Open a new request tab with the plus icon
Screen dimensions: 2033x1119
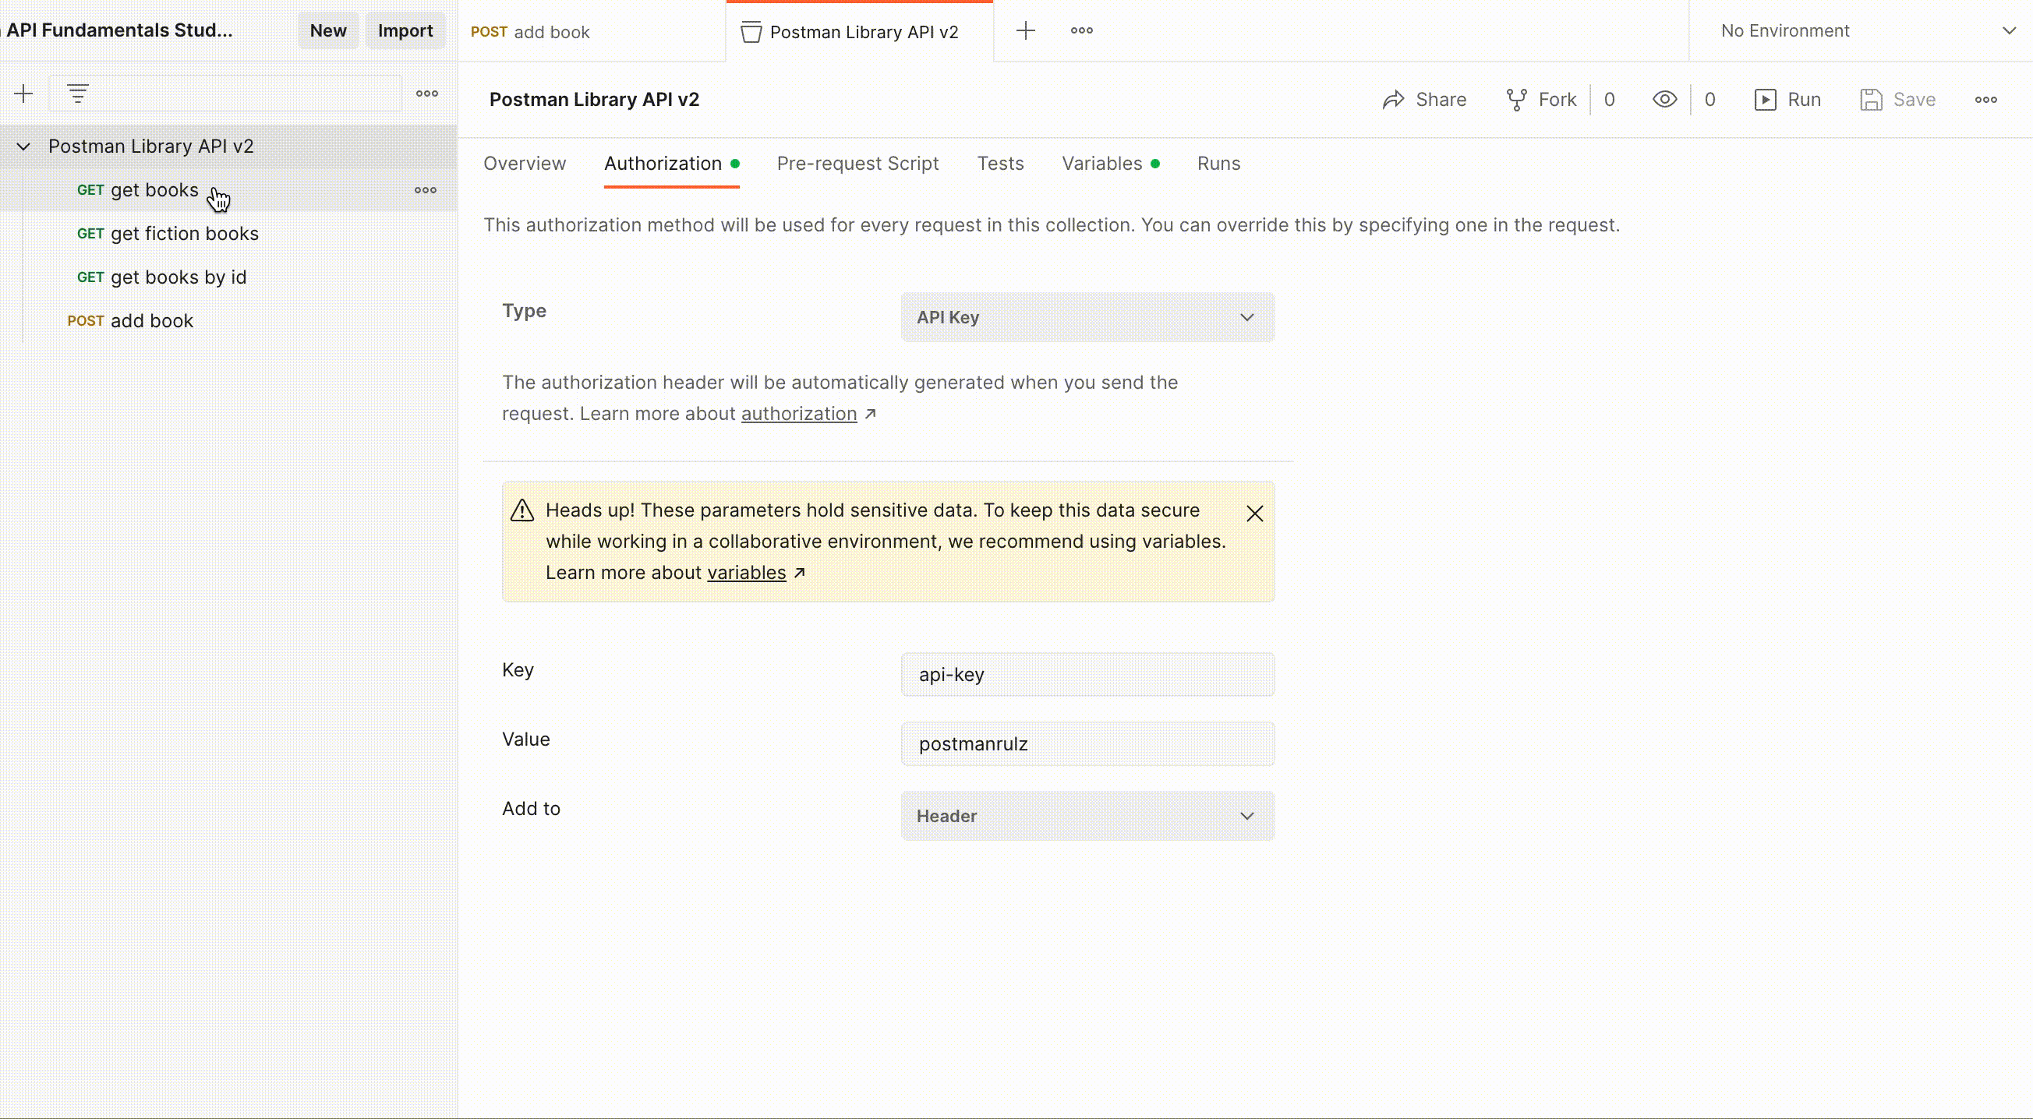(x=1024, y=30)
